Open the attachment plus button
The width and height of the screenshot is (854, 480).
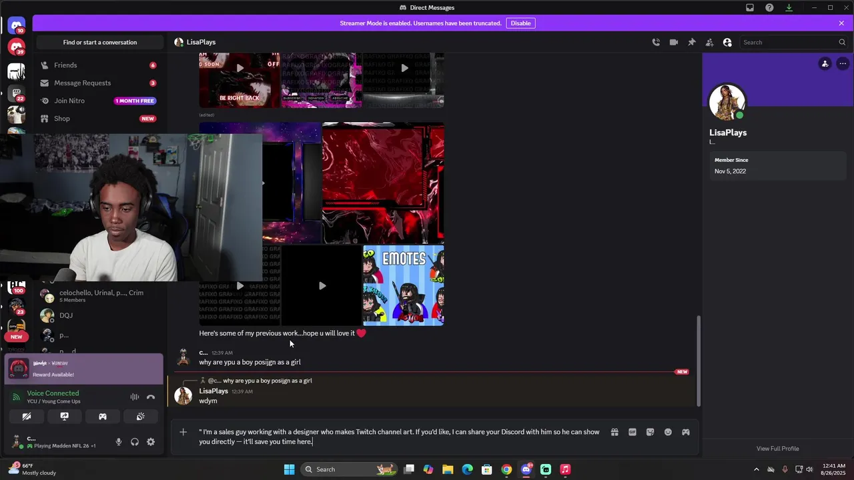click(x=183, y=432)
